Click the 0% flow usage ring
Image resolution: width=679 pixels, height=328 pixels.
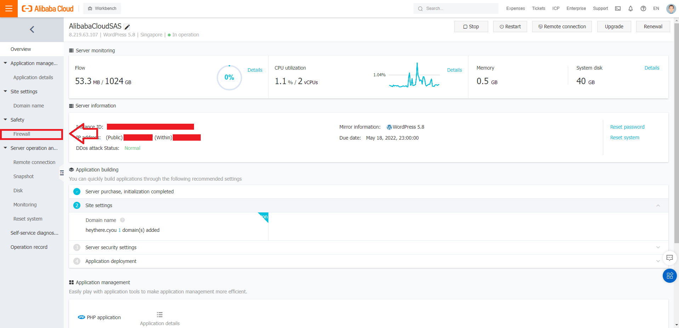pyautogui.click(x=229, y=77)
